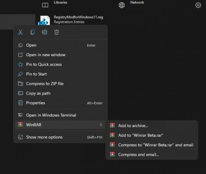
Task: Click the Show more options icon
Action: point(20,137)
